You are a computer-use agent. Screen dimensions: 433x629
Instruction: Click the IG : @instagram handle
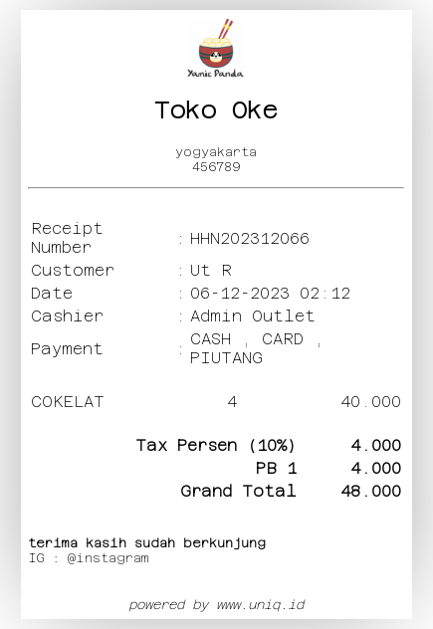click(x=89, y=558)
